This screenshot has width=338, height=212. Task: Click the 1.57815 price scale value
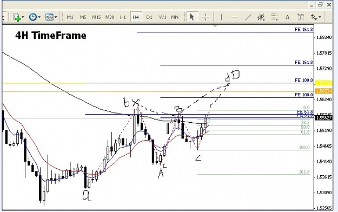click(324, 53)
